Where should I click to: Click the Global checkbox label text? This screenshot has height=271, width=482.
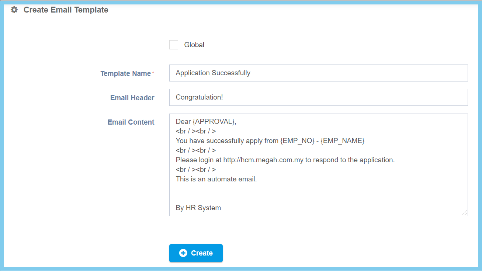pyautogui.click(x=194, y=45)
